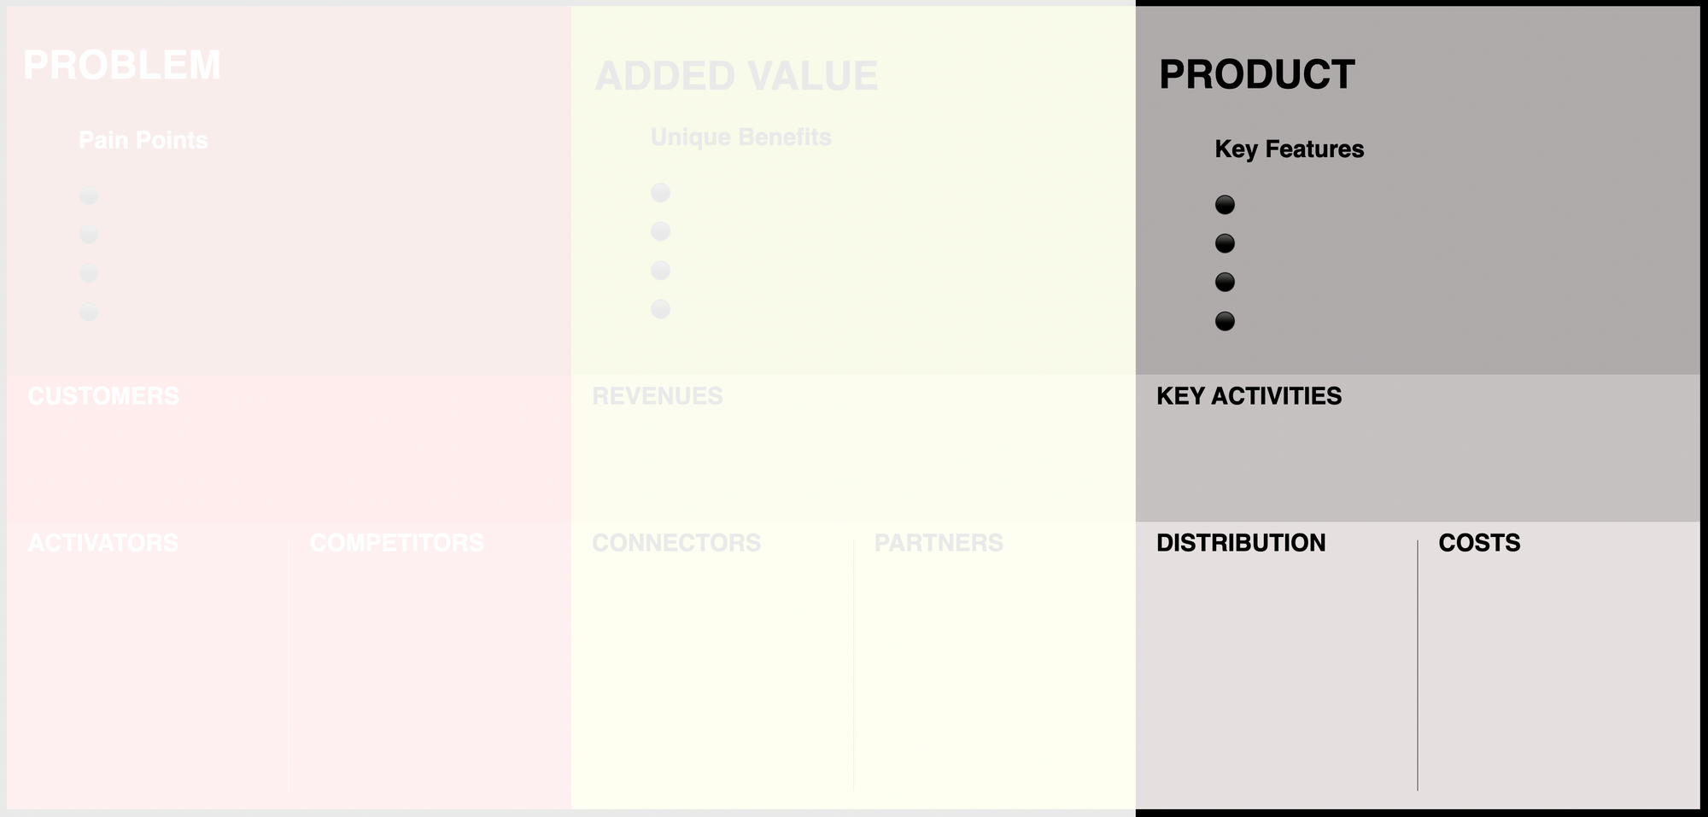1708x817 pixels.
Task: Select the Pain Points subtitle
Action: (x=143, y=140)
